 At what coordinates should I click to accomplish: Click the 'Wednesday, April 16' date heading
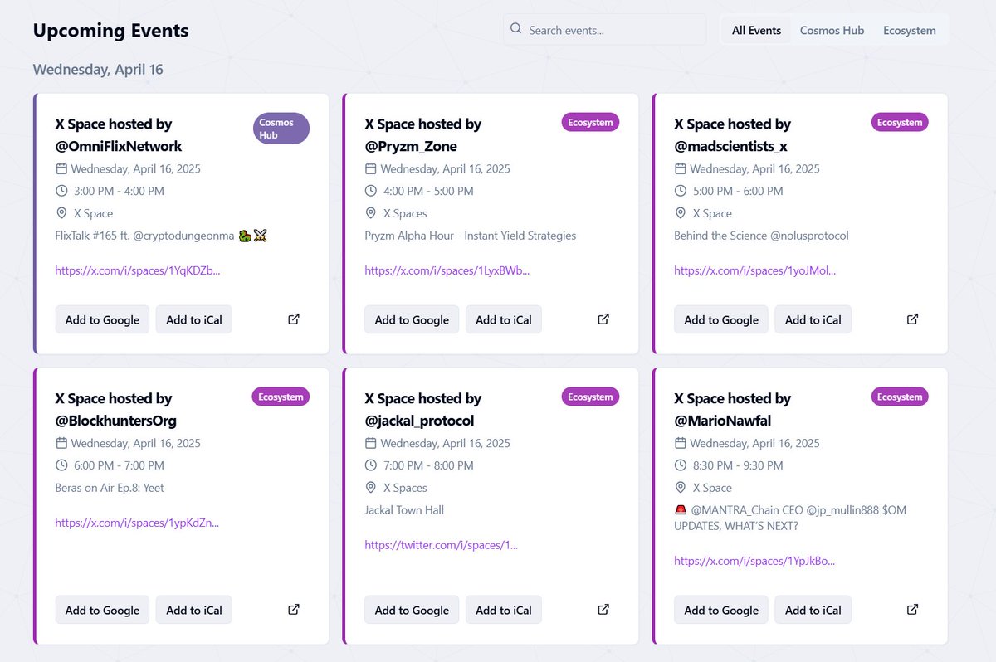(98, 70)
